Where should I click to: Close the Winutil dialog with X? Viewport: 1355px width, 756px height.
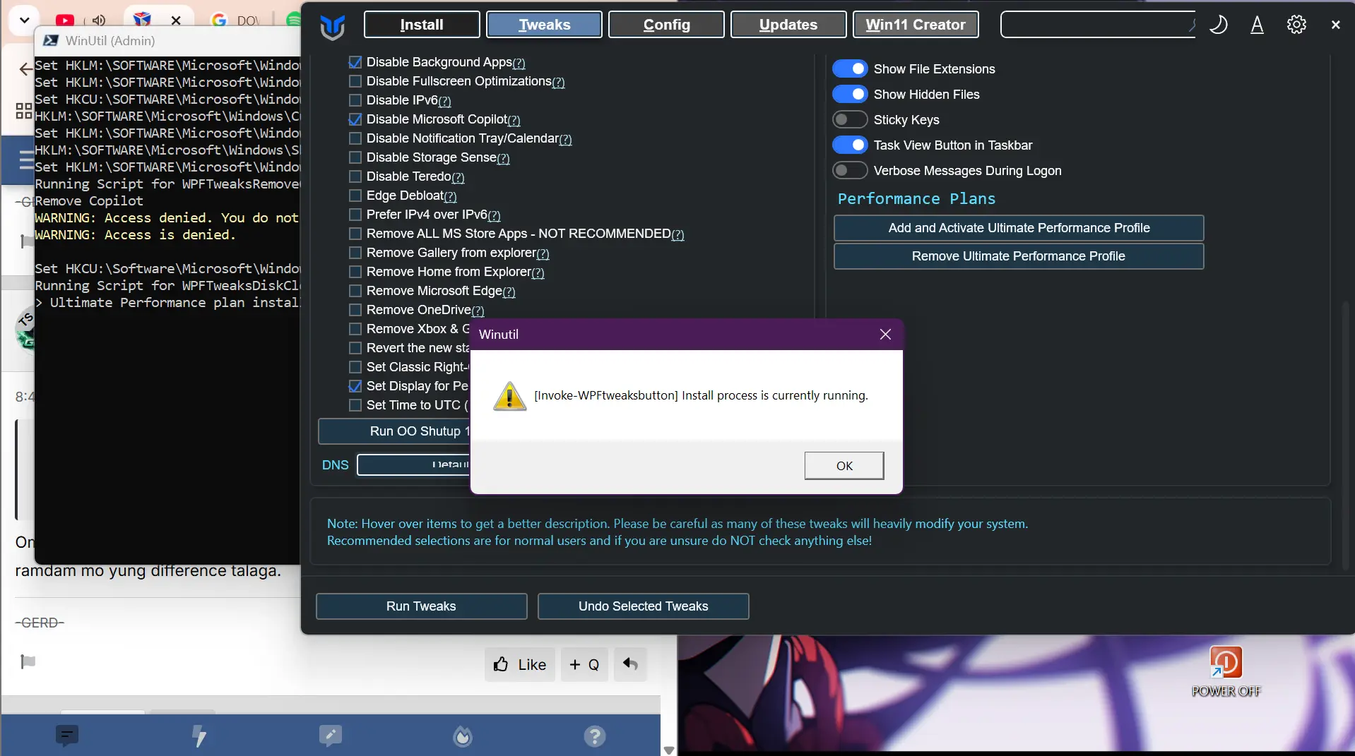click(885, 335)
